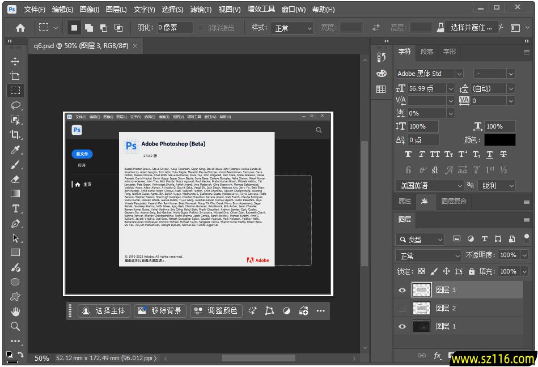Open layer effects with the fx icon
This screenshot has width=538, height=367.
[x=437, y=356]
